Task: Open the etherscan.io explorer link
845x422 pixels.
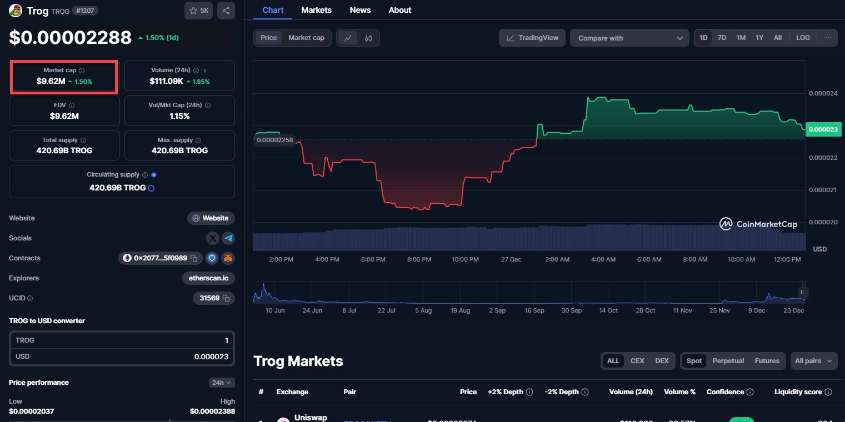Action: tap(208, 278)
